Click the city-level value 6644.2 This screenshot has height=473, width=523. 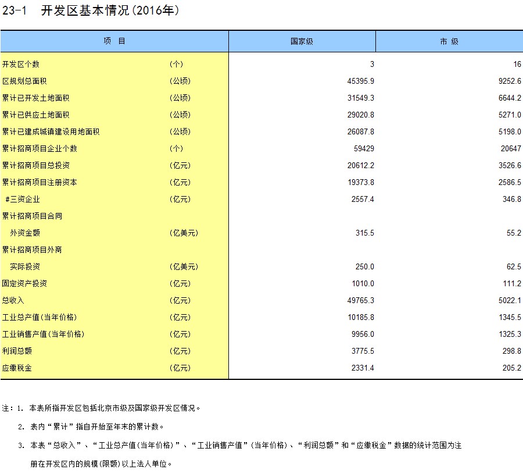[510, 98]
